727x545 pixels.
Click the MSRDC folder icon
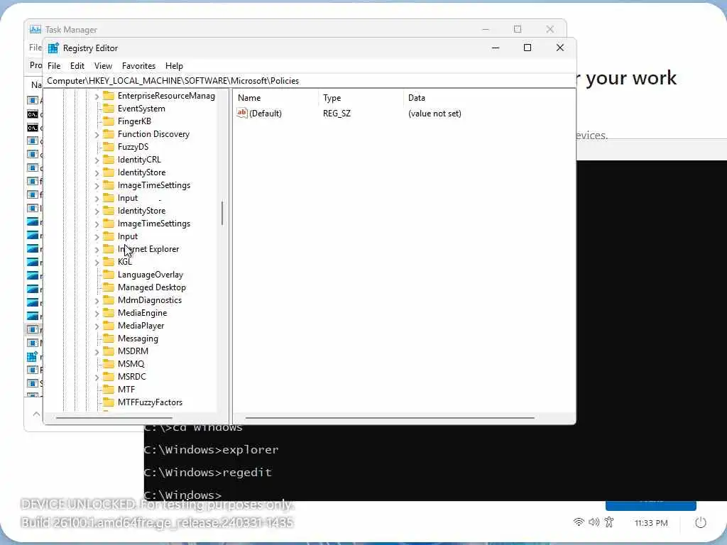(x=109, y=377)
